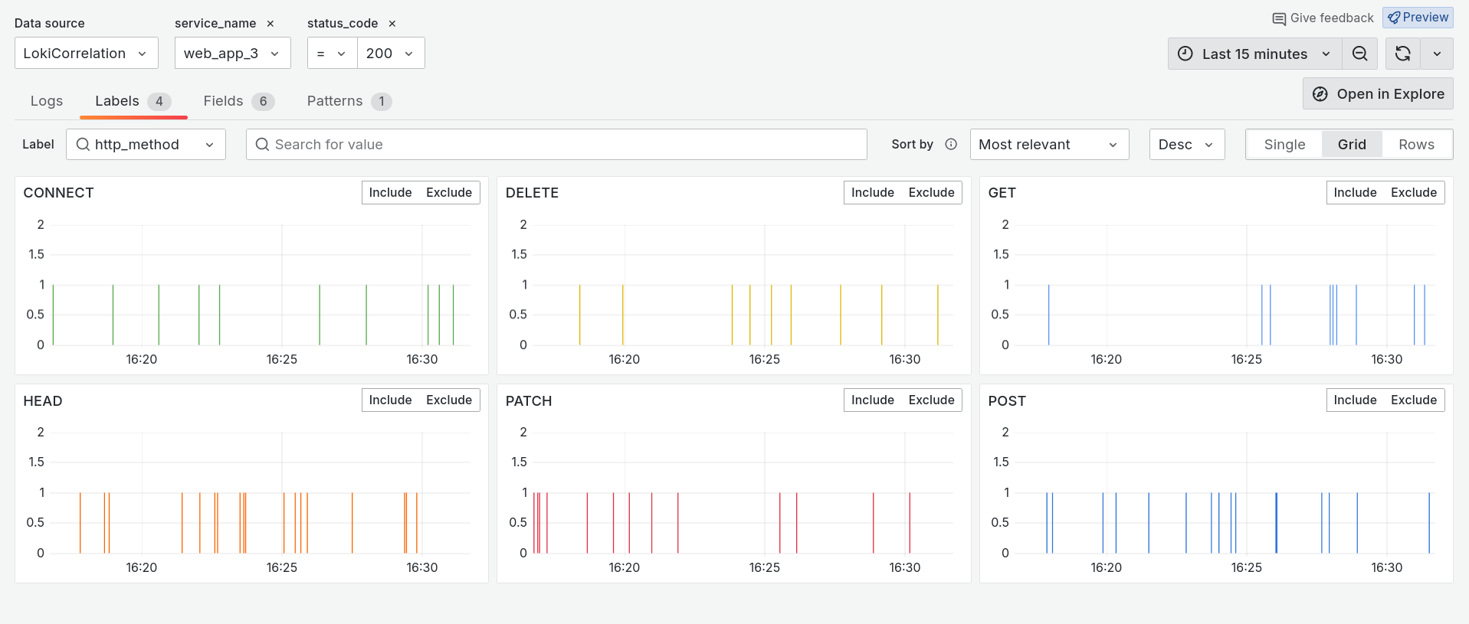1469x624 pixels.
Task: Open the http_method label dropdown
Action: coord(146,144)
